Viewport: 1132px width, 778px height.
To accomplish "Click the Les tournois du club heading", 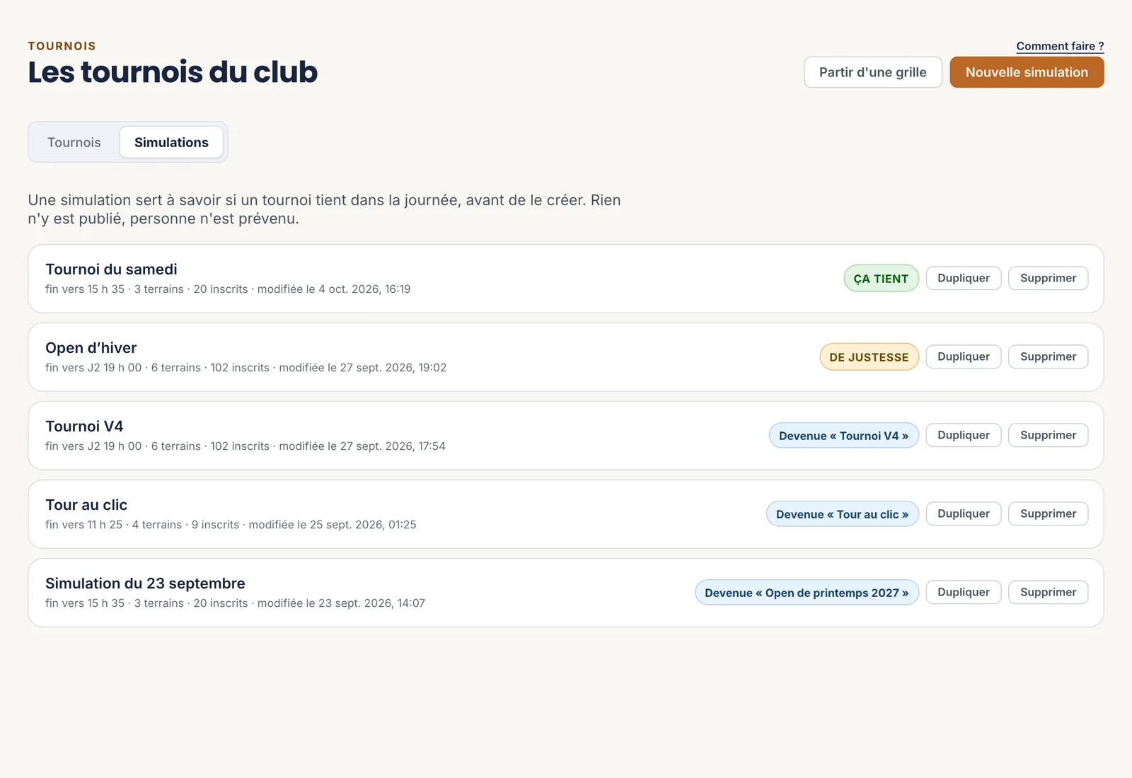I will 173,72.
